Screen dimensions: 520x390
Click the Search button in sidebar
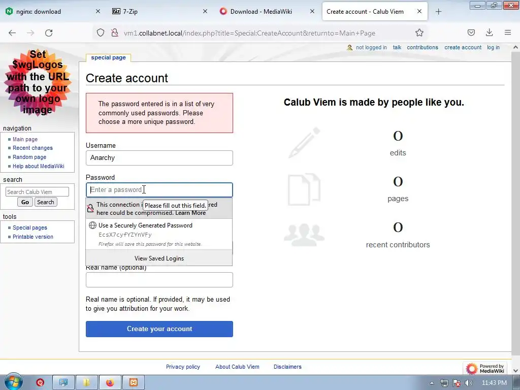pos(45,202)
